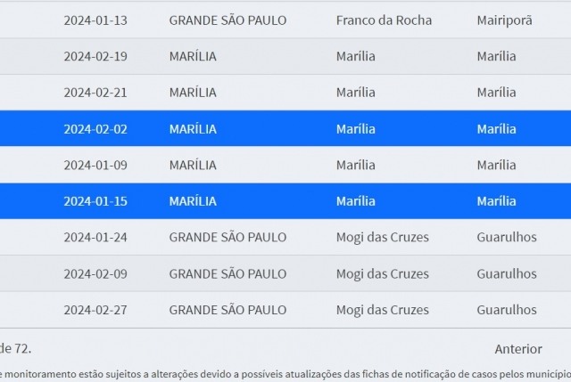Image resolution: width=571 pixels, height=382 pixels.
Task: Click the Franco da Rocha cell
Action: (384, 20)
